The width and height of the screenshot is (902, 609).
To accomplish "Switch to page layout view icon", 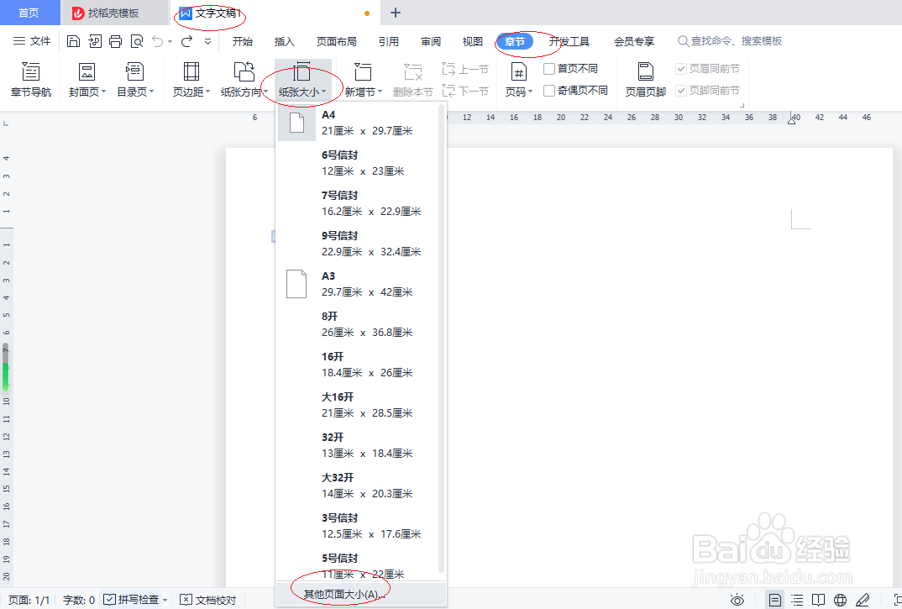I will point(775,600).
